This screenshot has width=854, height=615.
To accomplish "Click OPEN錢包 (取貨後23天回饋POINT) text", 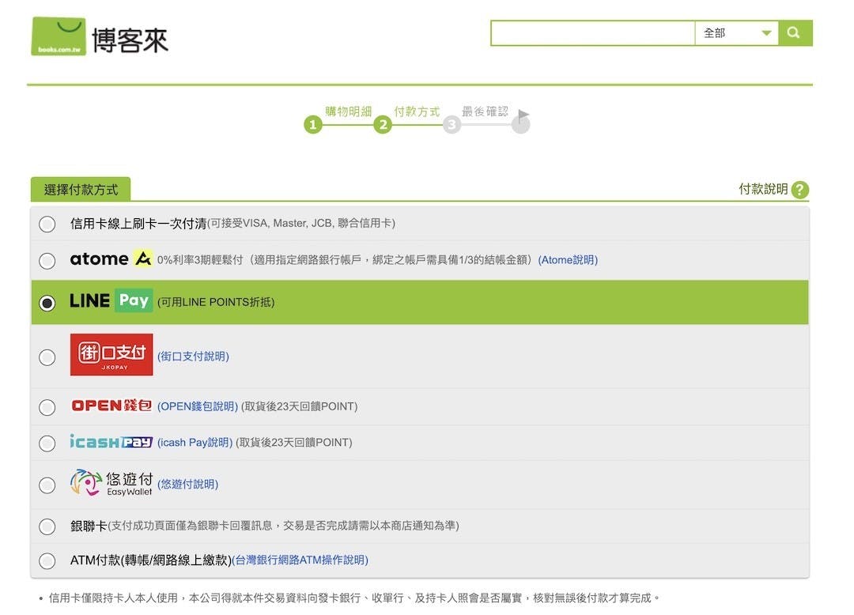I will (x=300, y=406).
